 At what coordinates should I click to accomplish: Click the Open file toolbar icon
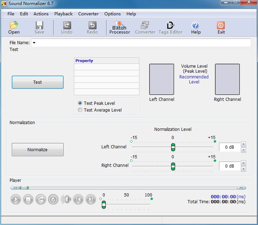point(14,27)
